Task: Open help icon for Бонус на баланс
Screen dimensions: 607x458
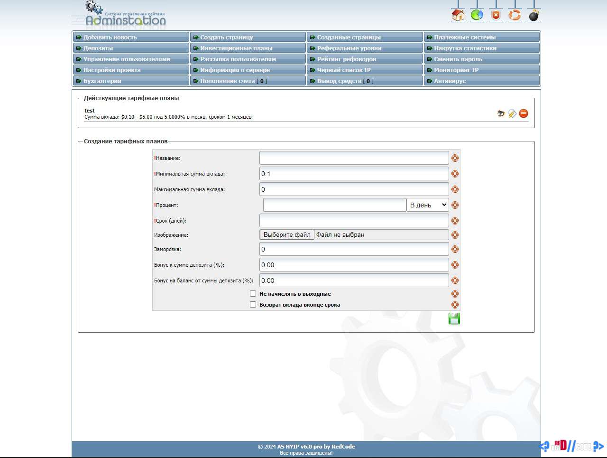Action: [455, 280]
